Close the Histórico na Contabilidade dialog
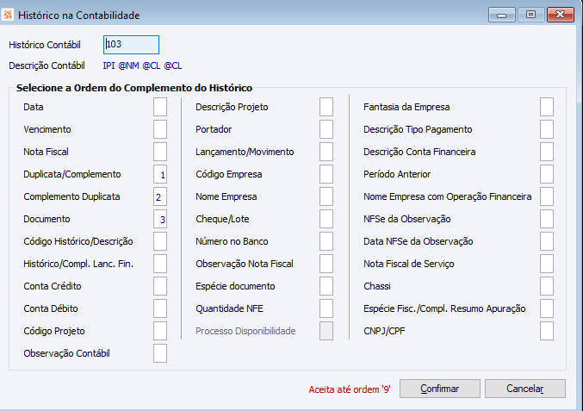This screenshot has height=411, width=583. 560,15
